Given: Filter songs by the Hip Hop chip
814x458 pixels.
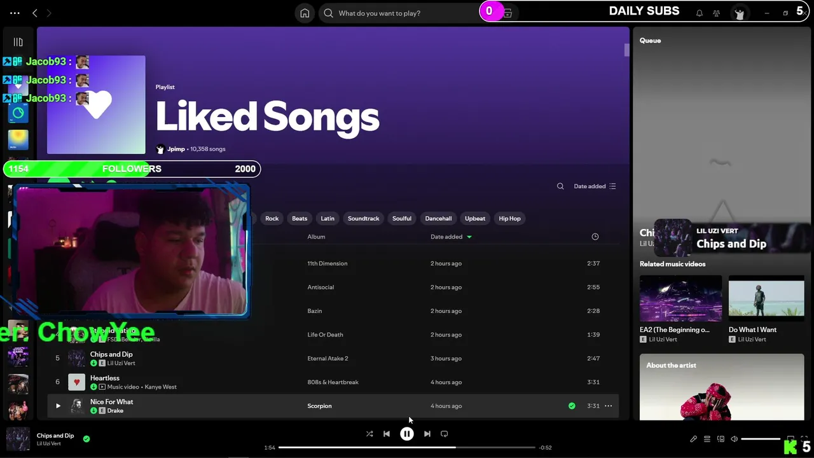Looking at the screenshot, I should (509, 218).
